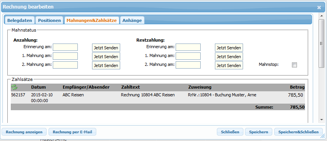The image size is (327, 141).
Task: Close the Rechnung bearbeiten dialog
Action: point(319,7)
